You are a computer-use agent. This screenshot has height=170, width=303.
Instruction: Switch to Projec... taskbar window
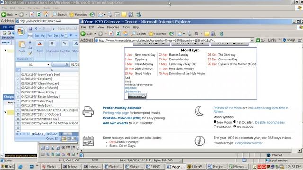(x=217, y=167)
